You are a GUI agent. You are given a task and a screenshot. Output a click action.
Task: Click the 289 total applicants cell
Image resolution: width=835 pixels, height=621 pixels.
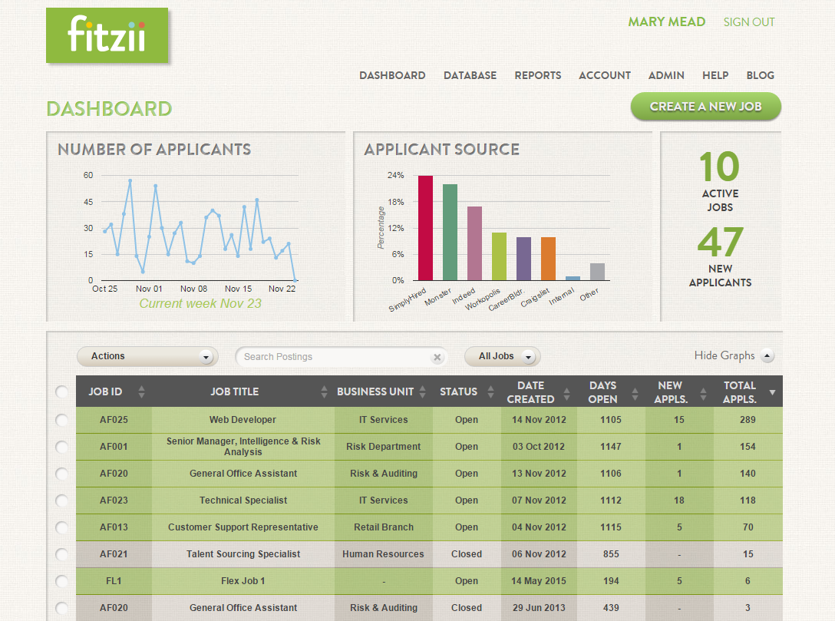[x=748, y=420]
